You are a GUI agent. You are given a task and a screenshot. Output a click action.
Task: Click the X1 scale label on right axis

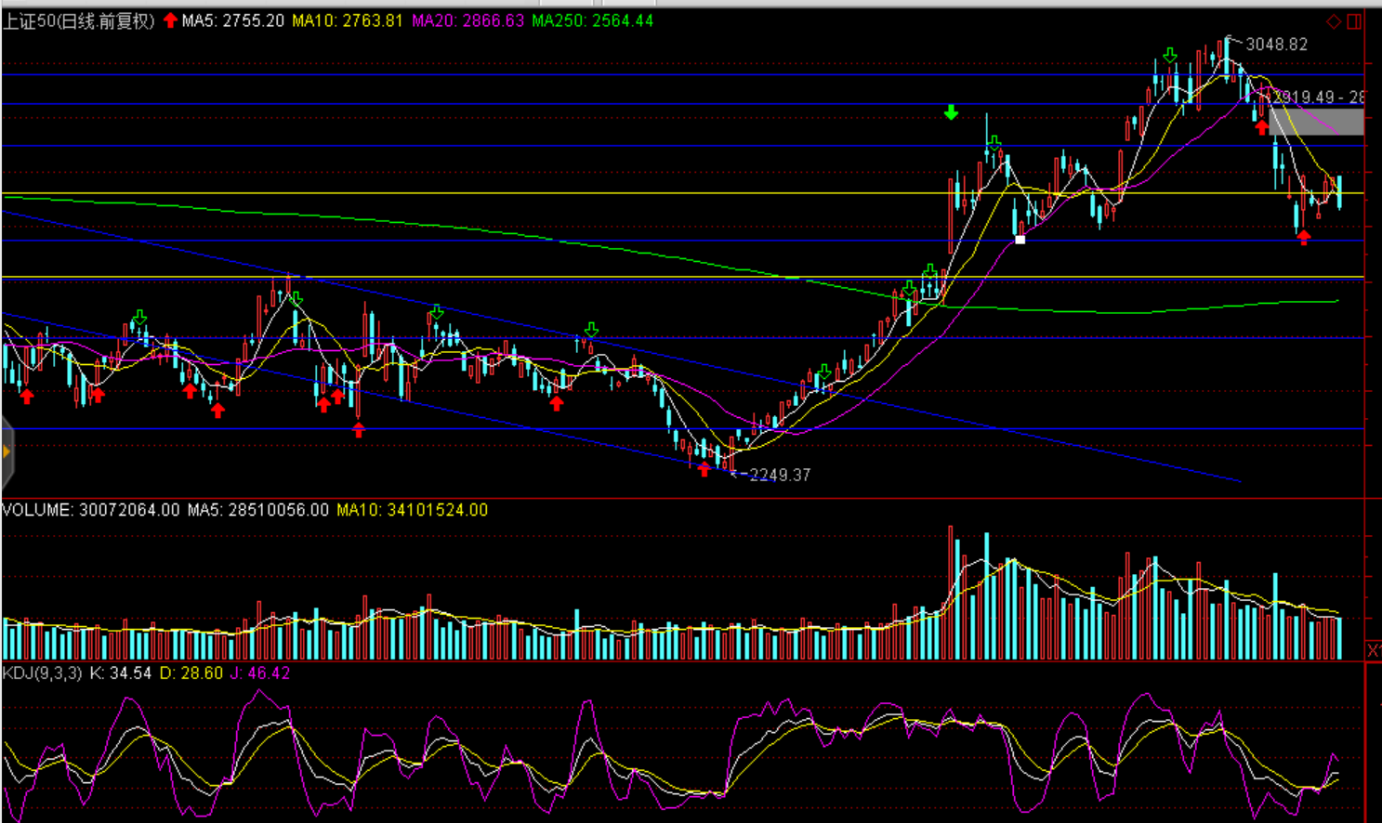(1373, 649)
